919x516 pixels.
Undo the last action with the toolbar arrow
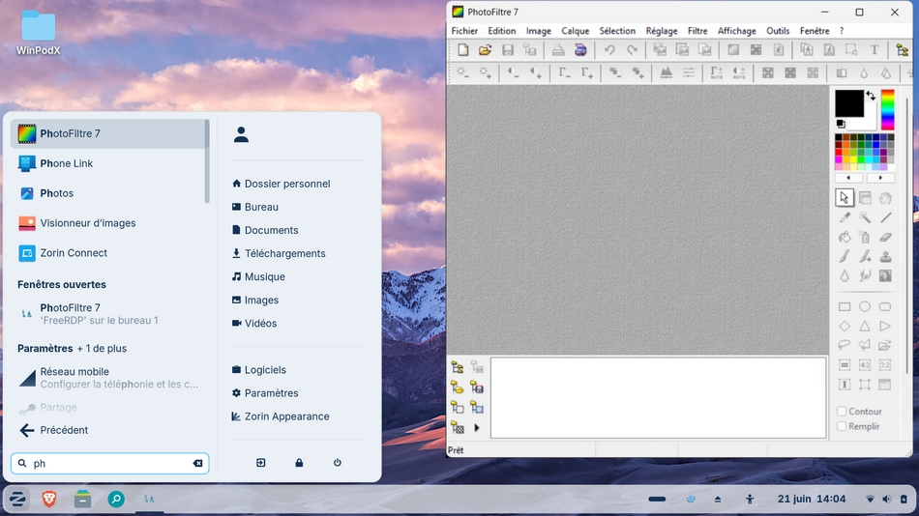[609, 50]
